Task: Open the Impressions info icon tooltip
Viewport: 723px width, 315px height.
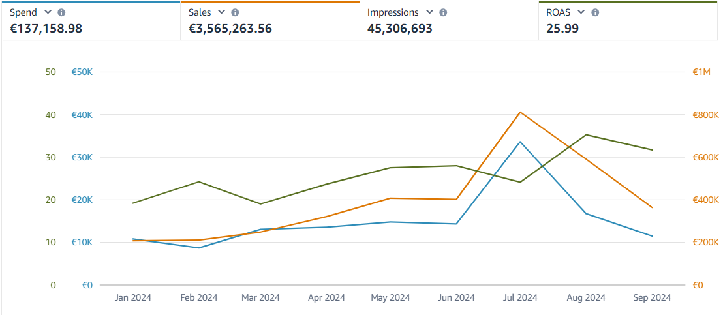Action: 443,12
